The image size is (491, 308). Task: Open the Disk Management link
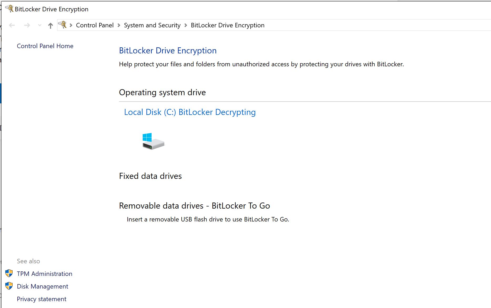point(42,286)
